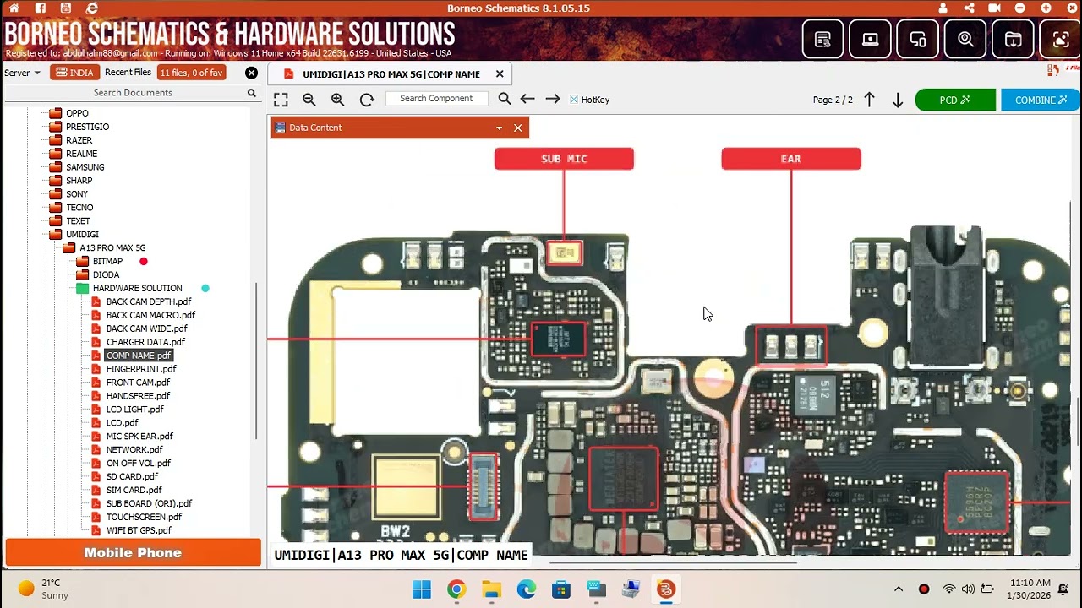Open the Home icon in title bar
Viewport: 1082px width, 608px height.
(14, 8)
